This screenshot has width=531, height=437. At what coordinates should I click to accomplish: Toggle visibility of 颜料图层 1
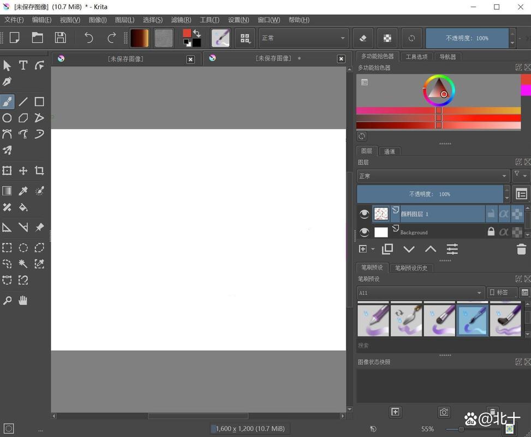(364, 214)
